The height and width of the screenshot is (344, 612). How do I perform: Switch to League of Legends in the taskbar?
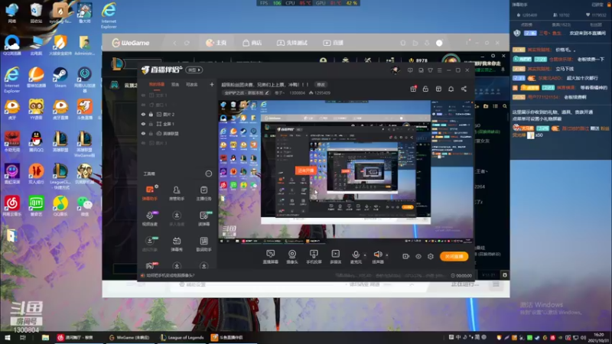tap(182, 337)
